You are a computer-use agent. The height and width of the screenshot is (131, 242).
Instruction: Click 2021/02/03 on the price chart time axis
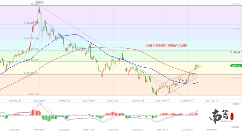point(138,101)
